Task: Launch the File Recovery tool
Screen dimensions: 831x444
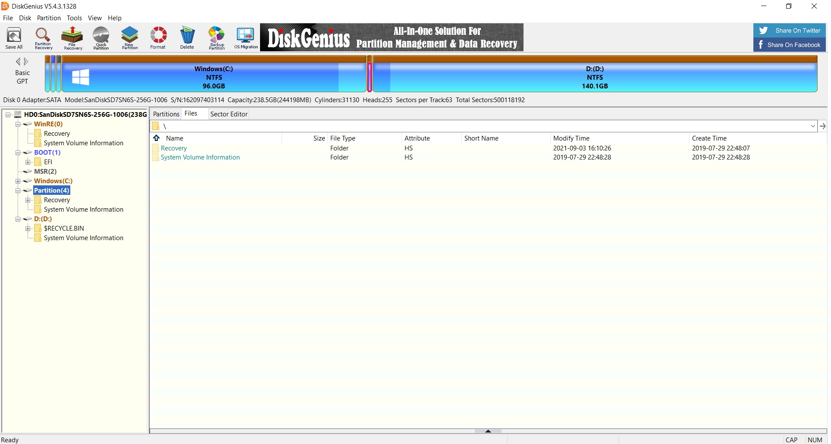Action: (x=72, y=38)
